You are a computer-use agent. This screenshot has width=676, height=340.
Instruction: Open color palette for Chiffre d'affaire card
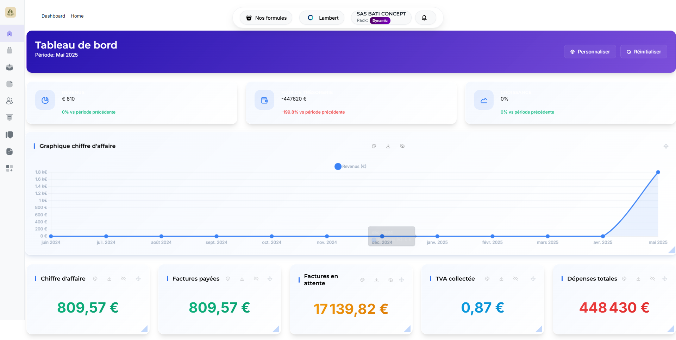[95, 279]
